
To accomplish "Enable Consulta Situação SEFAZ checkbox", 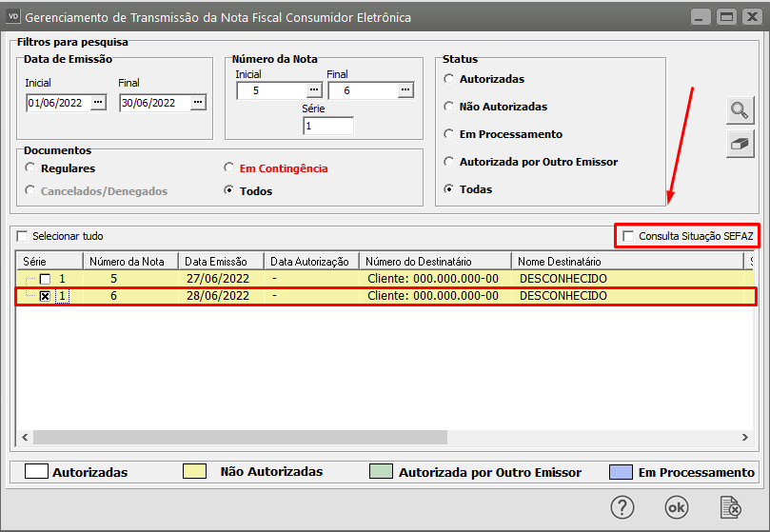I will (x=627, y=235).
